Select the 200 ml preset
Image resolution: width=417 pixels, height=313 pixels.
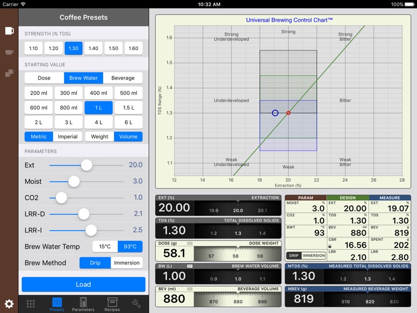38,93
